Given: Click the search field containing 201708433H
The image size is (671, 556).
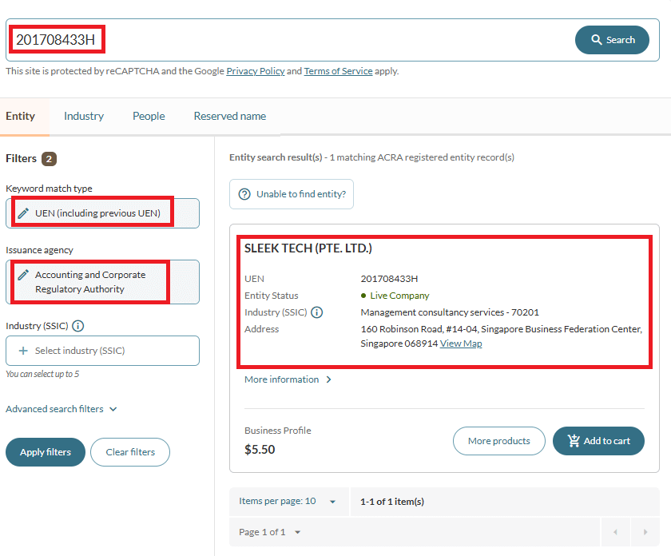Looking at the screenshot, I should pyautogui.click(x=56, y=38).
